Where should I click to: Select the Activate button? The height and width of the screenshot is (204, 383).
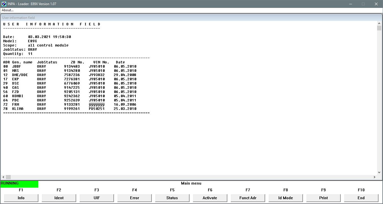click(x=210, y=198)
